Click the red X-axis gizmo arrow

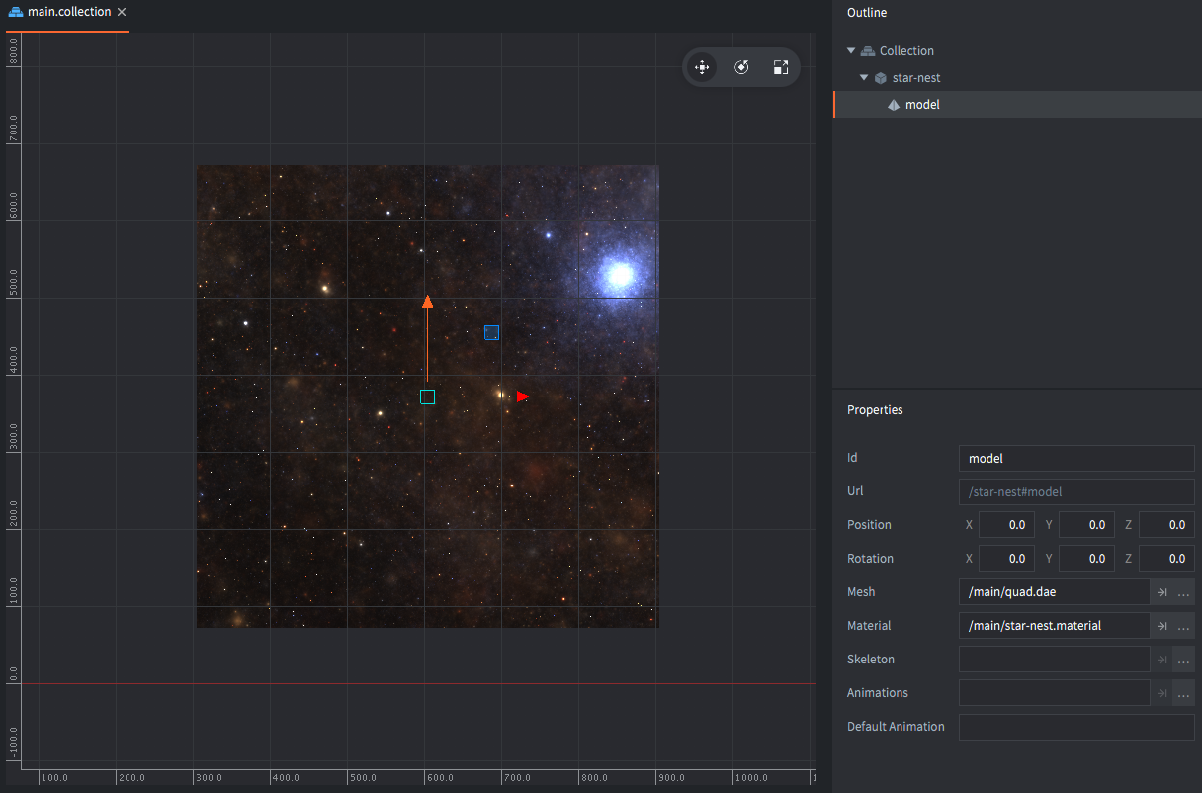[x=522, y=396]
